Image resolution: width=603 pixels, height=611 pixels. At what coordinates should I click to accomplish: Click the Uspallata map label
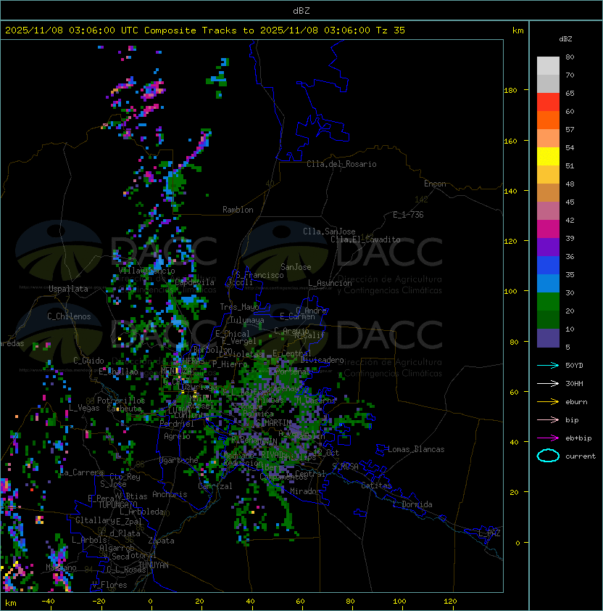coord(68,289)
